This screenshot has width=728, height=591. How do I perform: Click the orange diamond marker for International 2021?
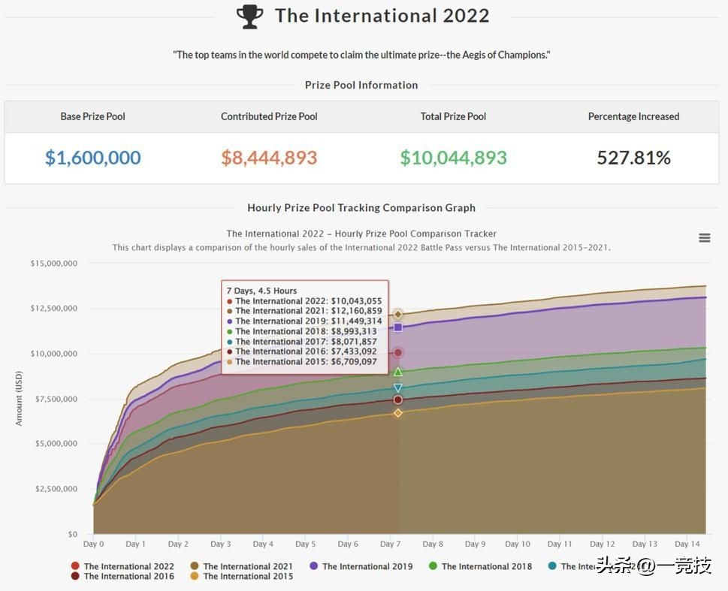click(x=397, y=314)
